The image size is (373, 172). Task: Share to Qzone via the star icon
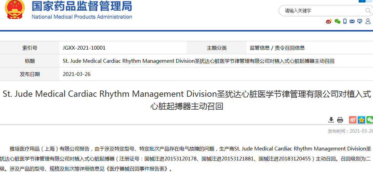tap(361, 120)
